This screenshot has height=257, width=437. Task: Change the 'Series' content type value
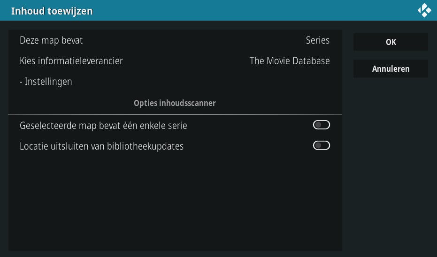point(317,40)
